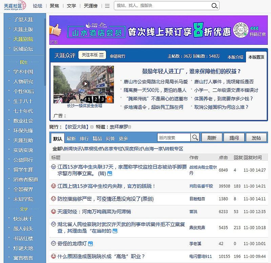This screenshot has width=271, height=263.
Task: Switch to the 本版介绍 tab
Action: 235,57
